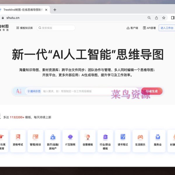Open IT互联网 template category

(70, 141)
